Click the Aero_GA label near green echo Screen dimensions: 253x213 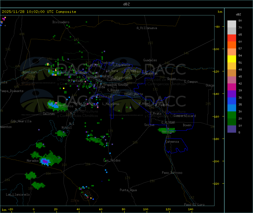click(x=168, y=132)
